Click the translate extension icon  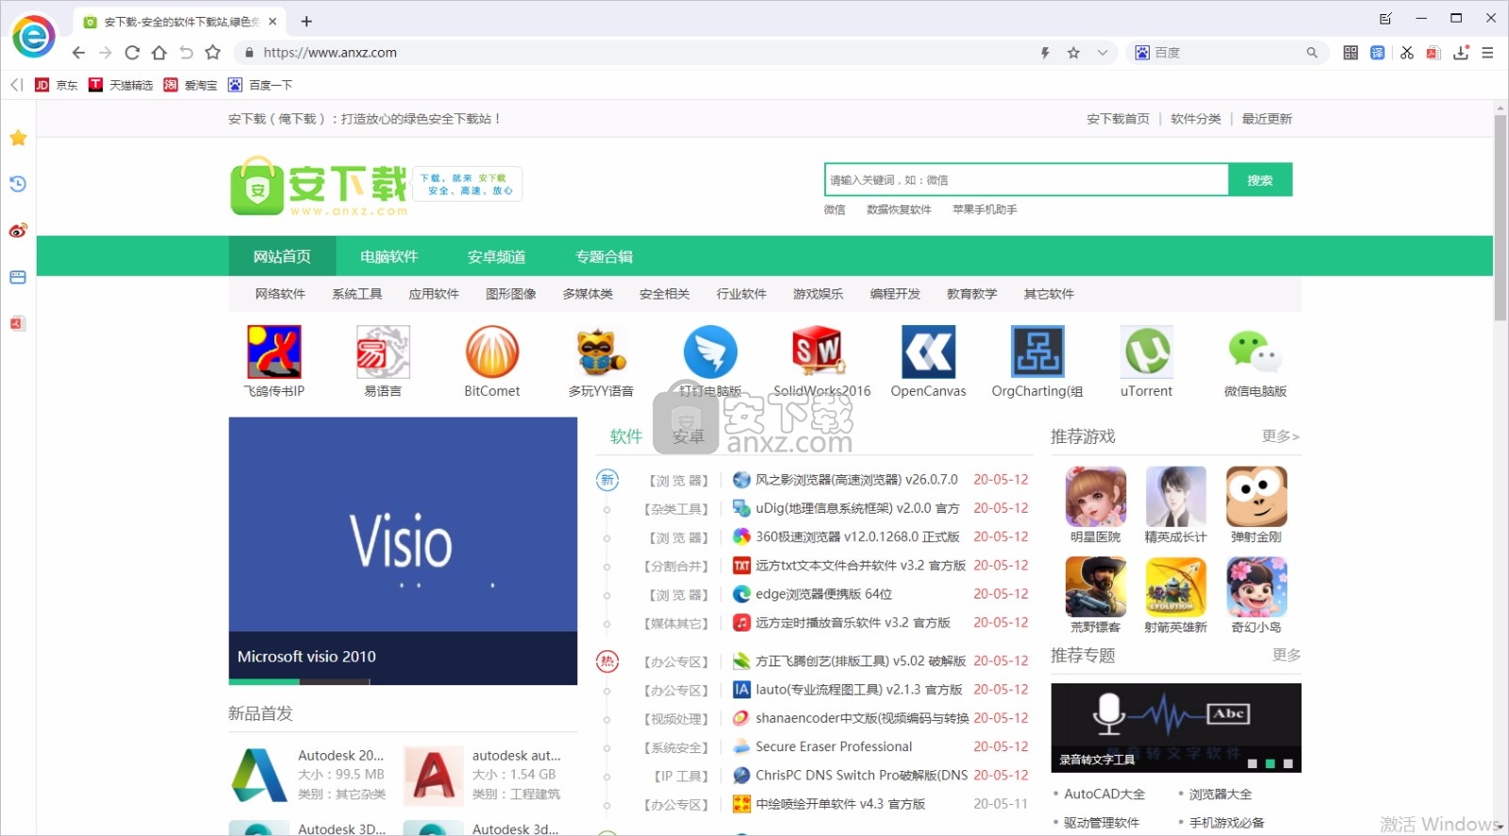1378,53
